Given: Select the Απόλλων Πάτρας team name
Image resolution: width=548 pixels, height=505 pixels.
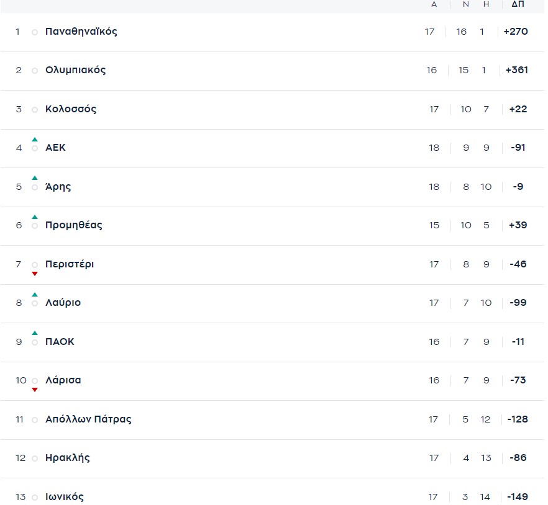Looking at the screenshot, I should tap(88, 419).
